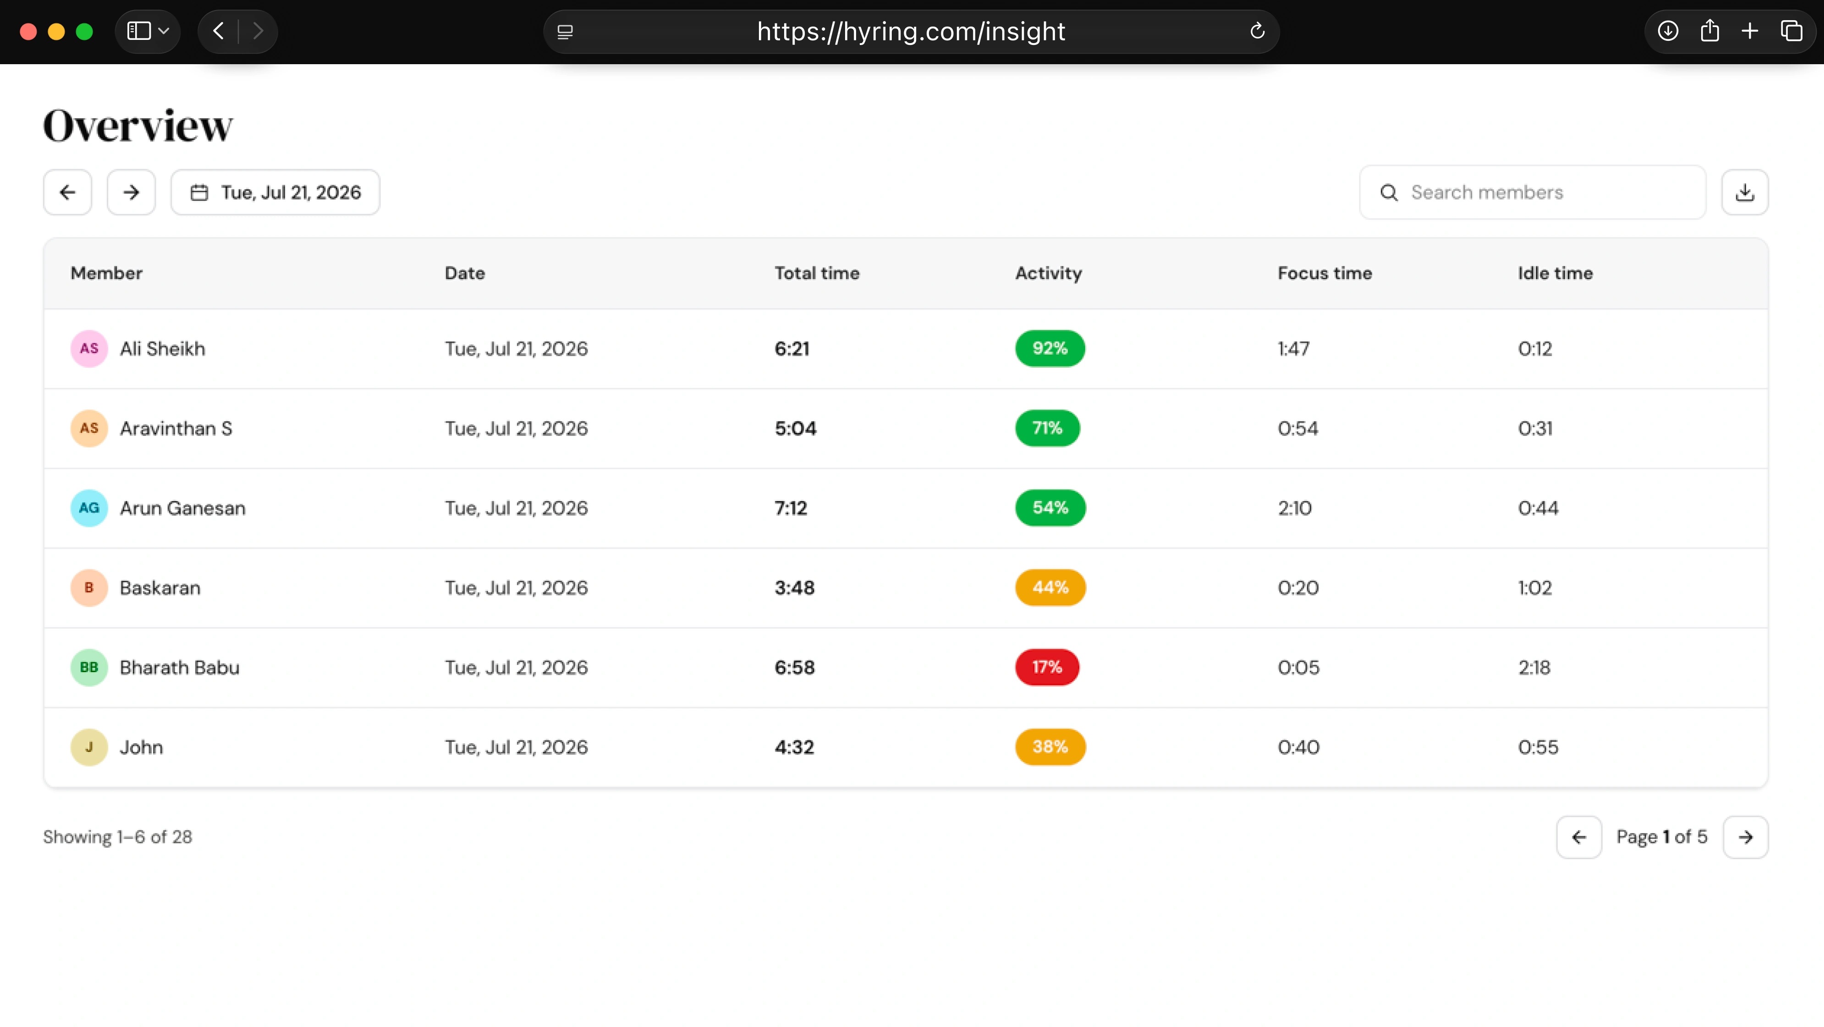Select total time 4:32
1824x1027 pixels.
tap(795, 747)
